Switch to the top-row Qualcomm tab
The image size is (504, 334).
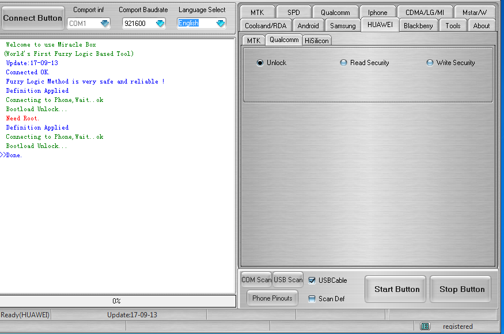pyautogui.click(x=335, y=12)
